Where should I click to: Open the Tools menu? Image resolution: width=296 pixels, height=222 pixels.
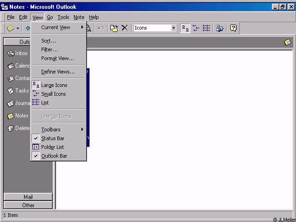point(63,18)
